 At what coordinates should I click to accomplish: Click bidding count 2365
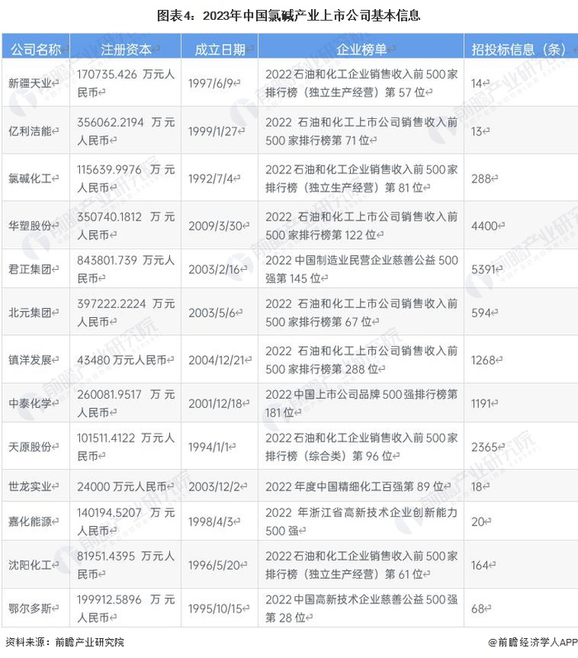pos(485,447)
